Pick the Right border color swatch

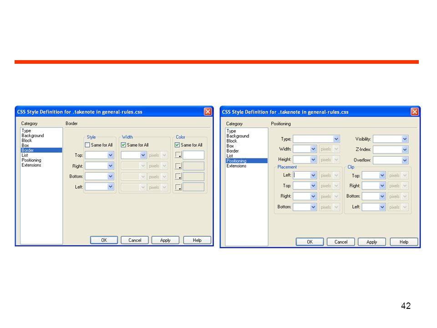point(178,166)
